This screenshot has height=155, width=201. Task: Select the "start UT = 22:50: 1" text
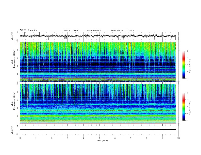point(123,30)
